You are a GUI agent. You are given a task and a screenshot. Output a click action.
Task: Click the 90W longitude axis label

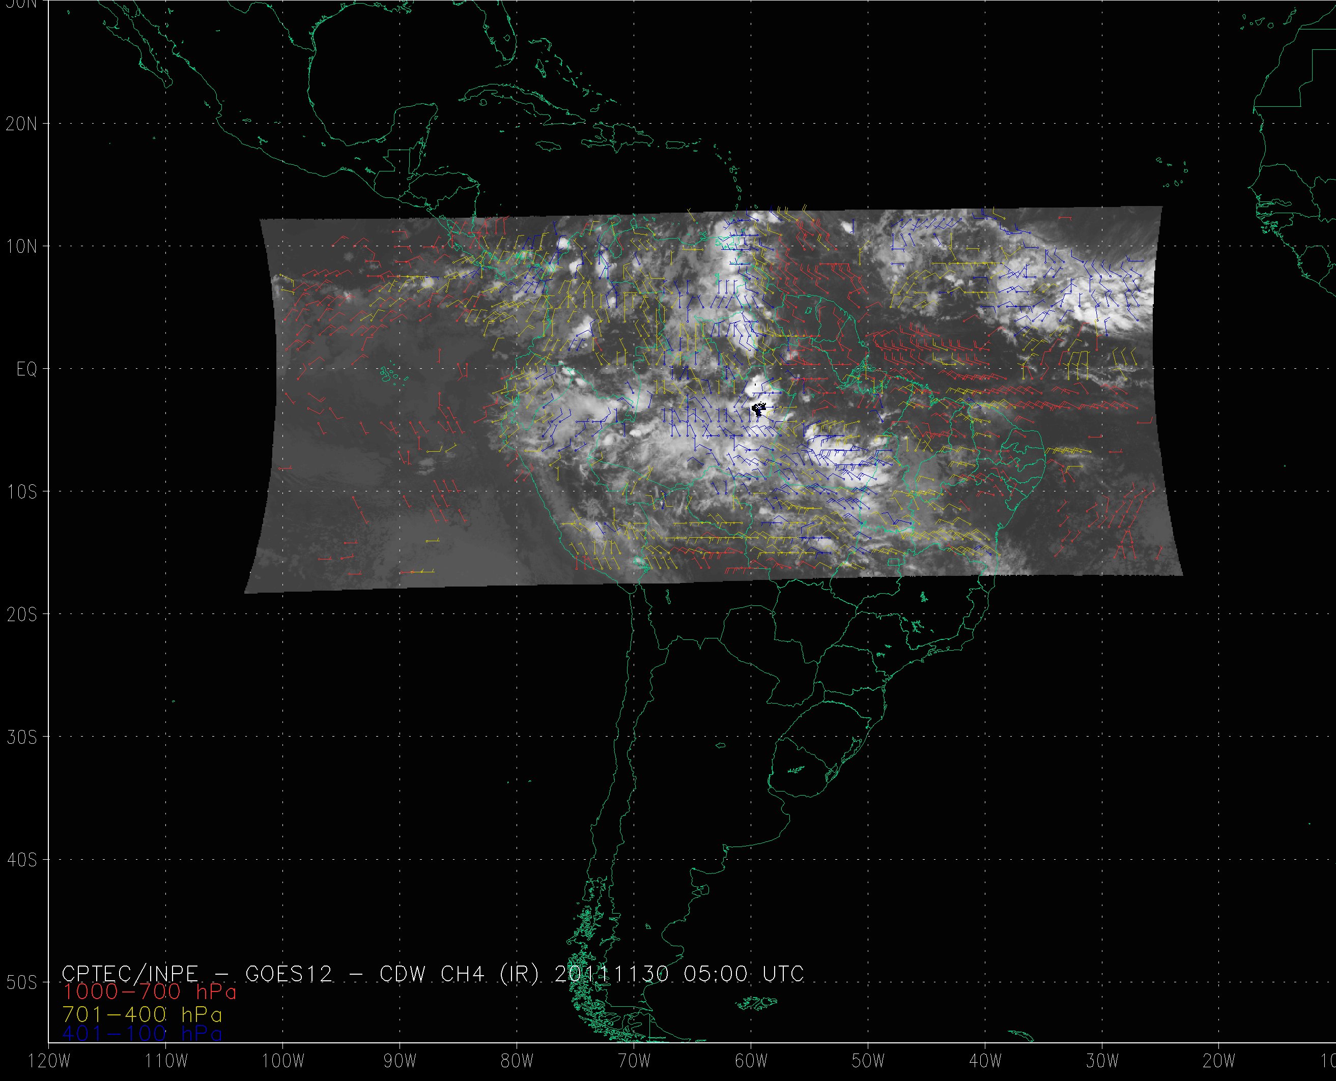(400, 1061)
